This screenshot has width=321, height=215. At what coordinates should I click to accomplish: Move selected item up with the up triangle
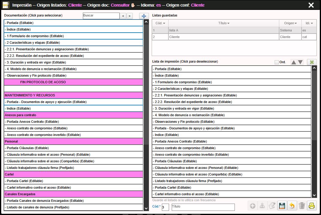pyautogui.click(x=294, y=62)
